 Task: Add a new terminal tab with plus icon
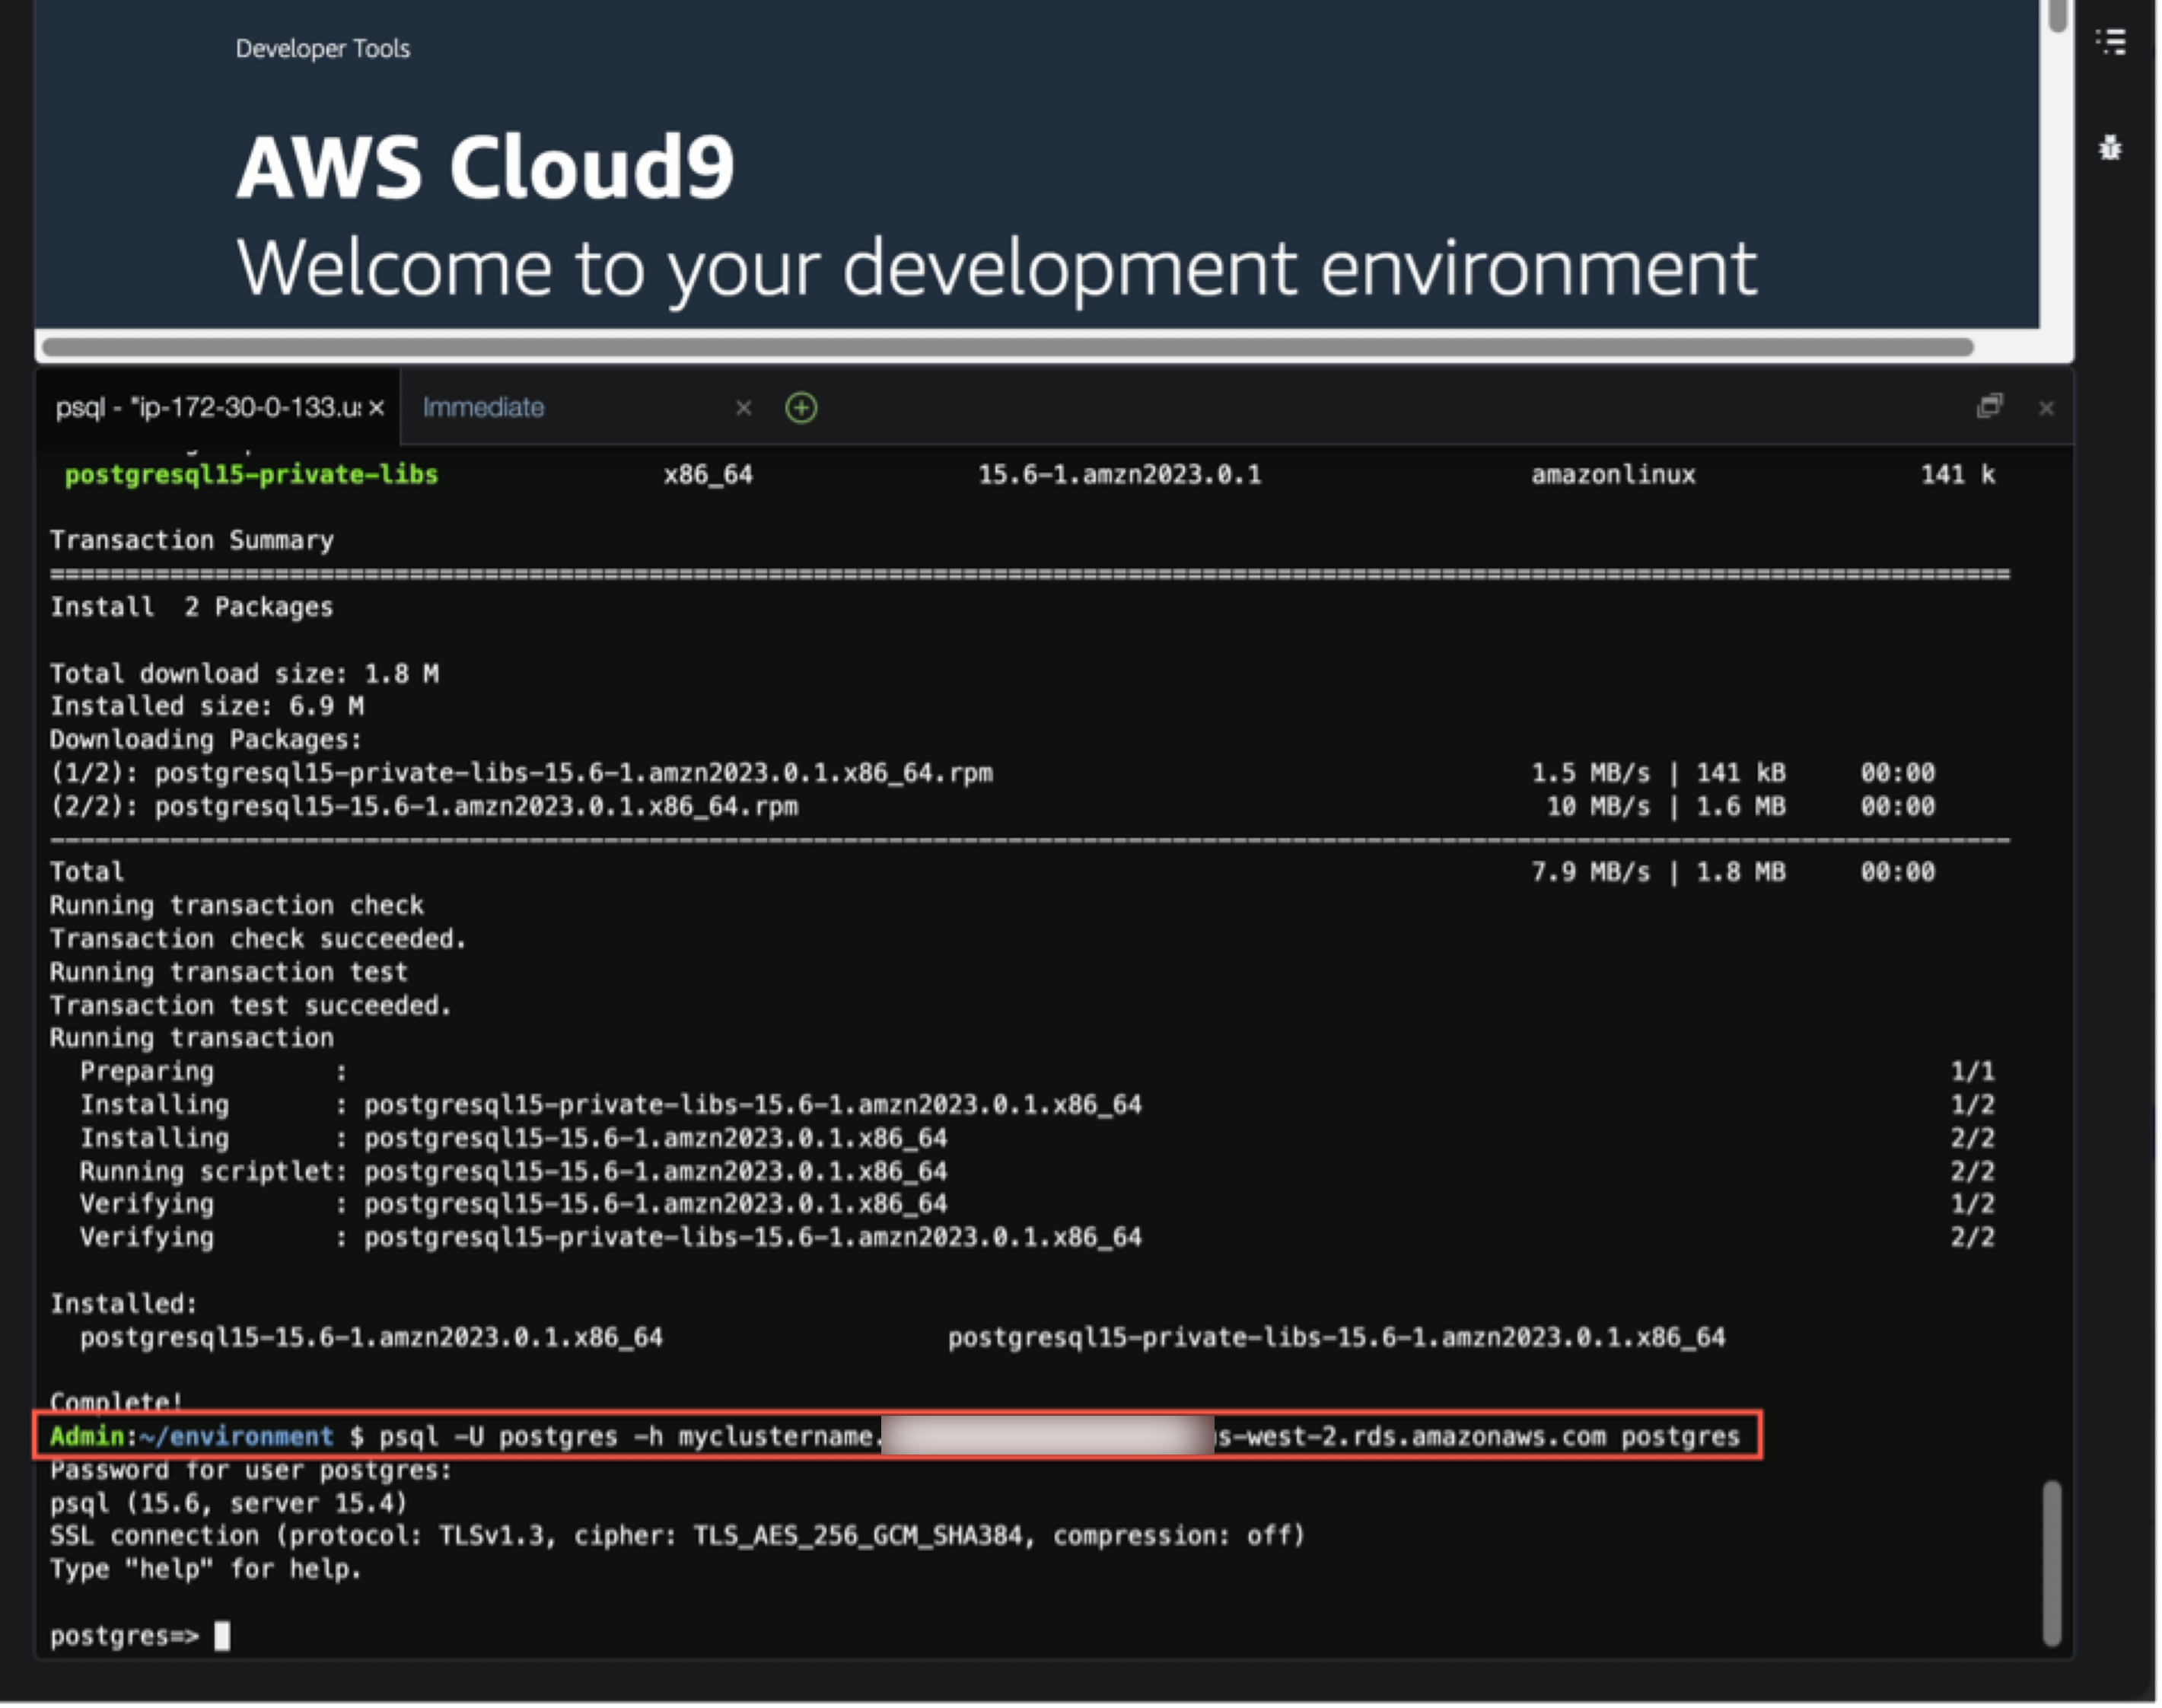(801, 407)
